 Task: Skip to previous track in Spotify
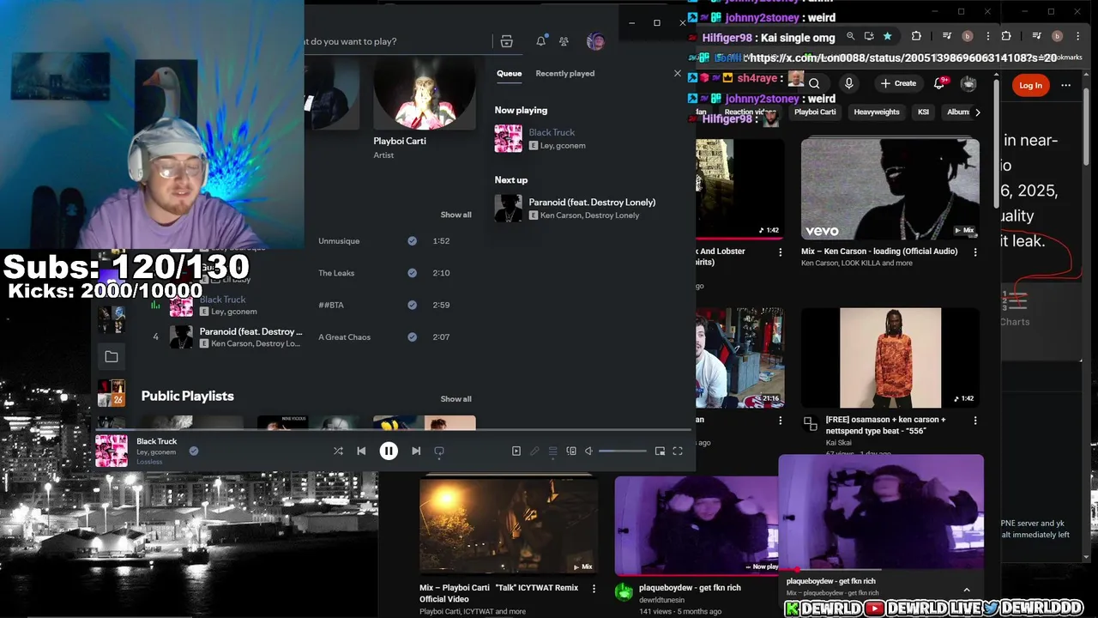361,451
